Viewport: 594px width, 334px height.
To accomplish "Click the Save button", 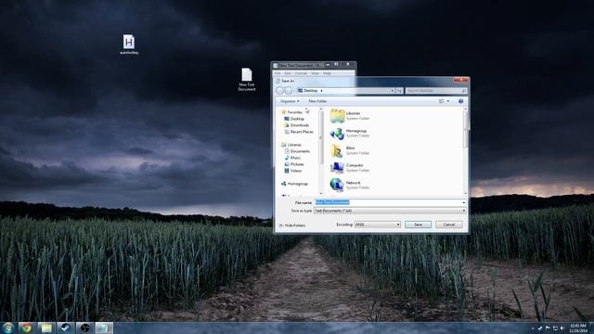I will (418, 225).
